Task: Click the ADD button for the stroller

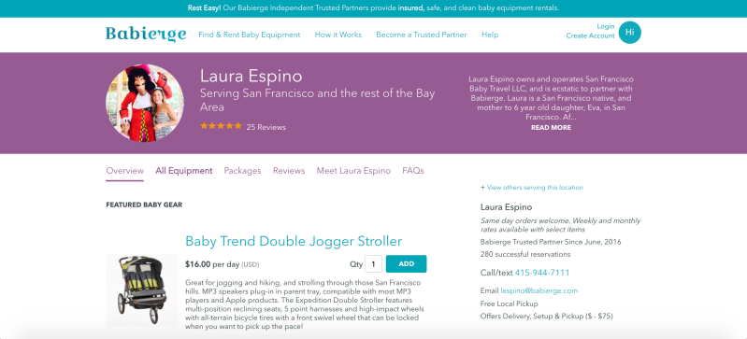Action: (x=406, y=263)
